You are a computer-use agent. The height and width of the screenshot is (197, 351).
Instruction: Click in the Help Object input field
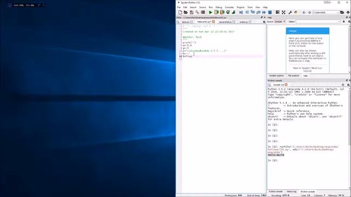pyautogui.click(x=316, y=21)
